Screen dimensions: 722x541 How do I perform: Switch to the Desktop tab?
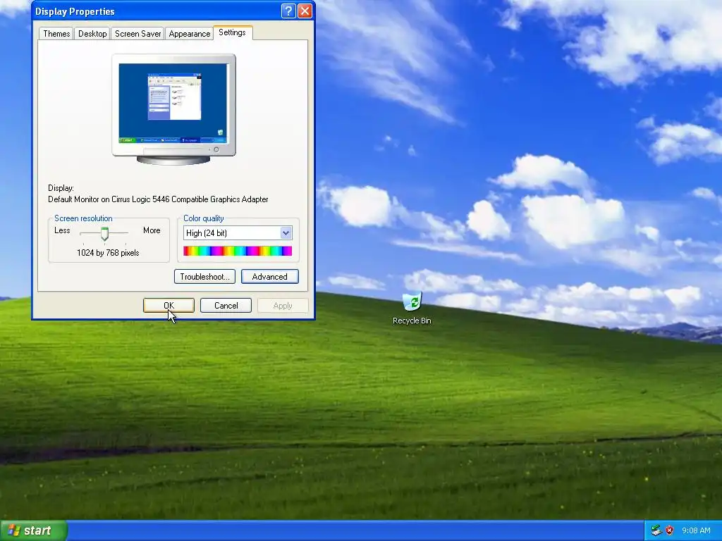click(92, 34)
